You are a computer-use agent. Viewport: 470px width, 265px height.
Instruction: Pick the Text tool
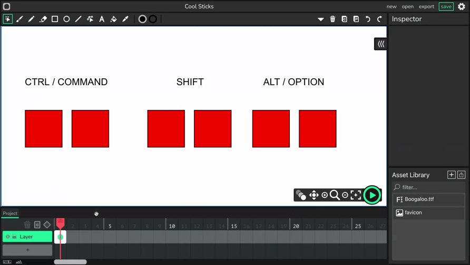(102, 19)
